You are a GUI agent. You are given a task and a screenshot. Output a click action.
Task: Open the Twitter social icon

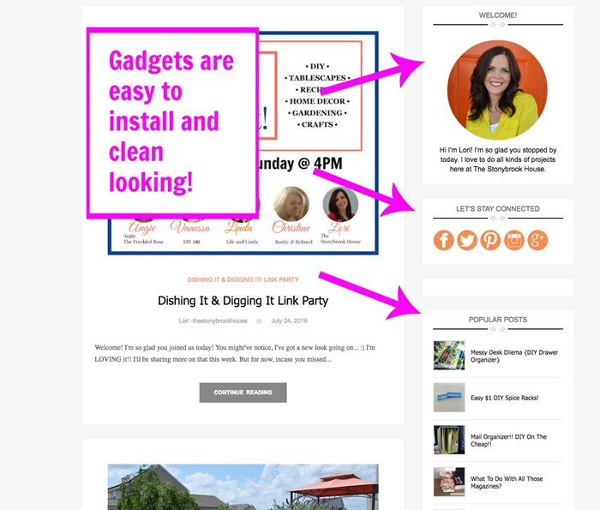pos(467,240)
